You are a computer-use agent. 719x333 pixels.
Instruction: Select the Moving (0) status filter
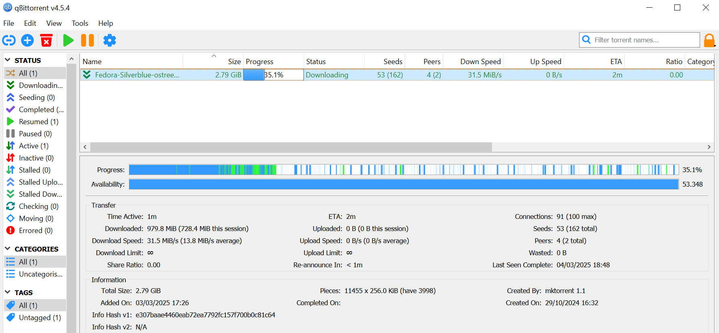[x=35, y=218]
